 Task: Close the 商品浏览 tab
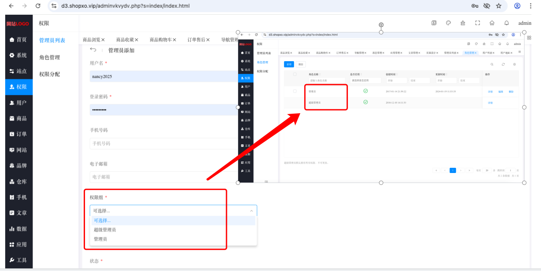pos(103,40)
